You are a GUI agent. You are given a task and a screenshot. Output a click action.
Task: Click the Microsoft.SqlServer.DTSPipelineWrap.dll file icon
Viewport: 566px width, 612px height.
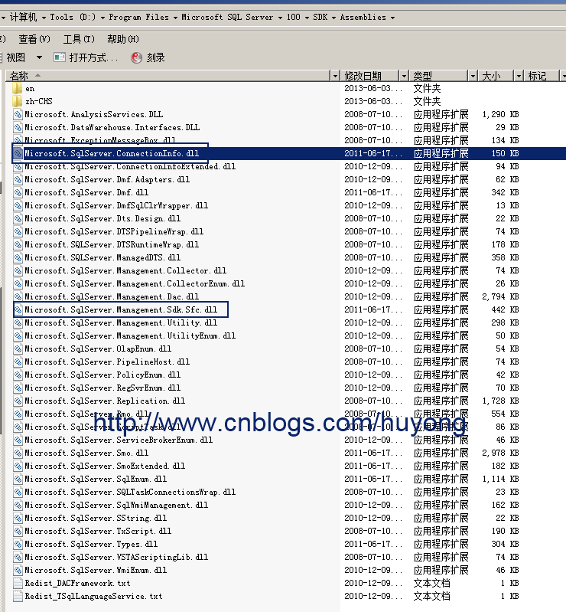[18, 231]
